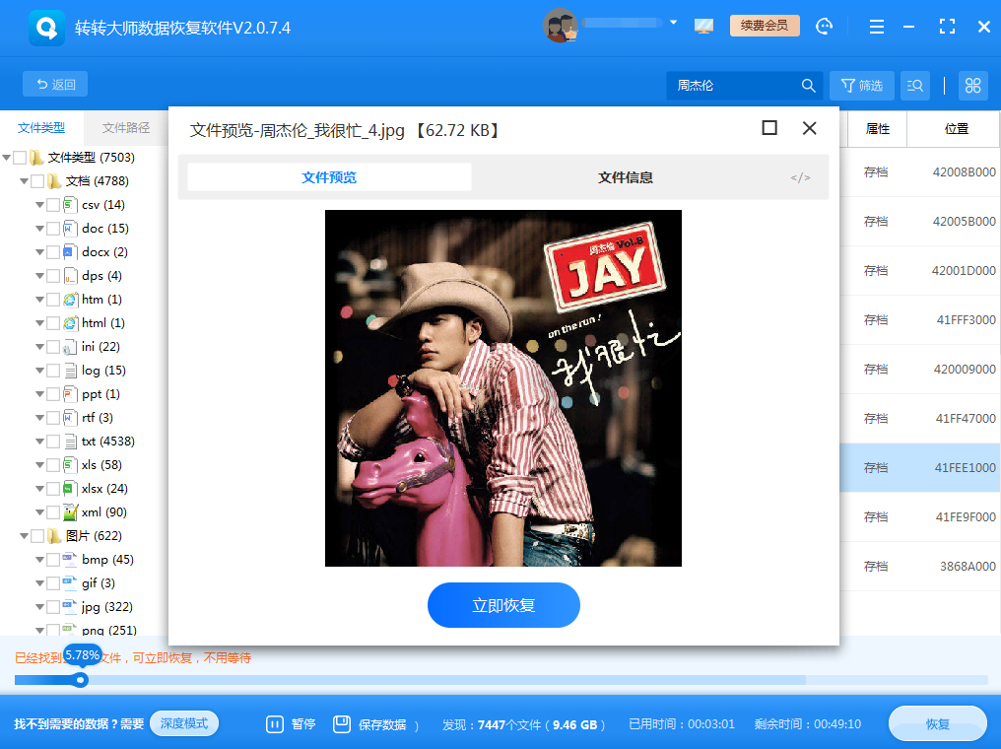Image resolution: width=1001 pixels, height=749 pixels.
Task: Click the 深度模式 button
Action: point(184,723)
